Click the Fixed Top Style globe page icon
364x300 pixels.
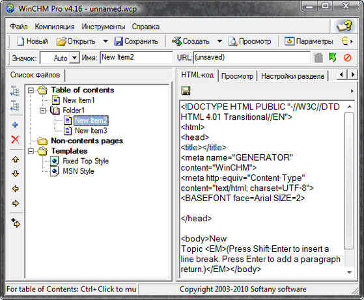[55, 161]
